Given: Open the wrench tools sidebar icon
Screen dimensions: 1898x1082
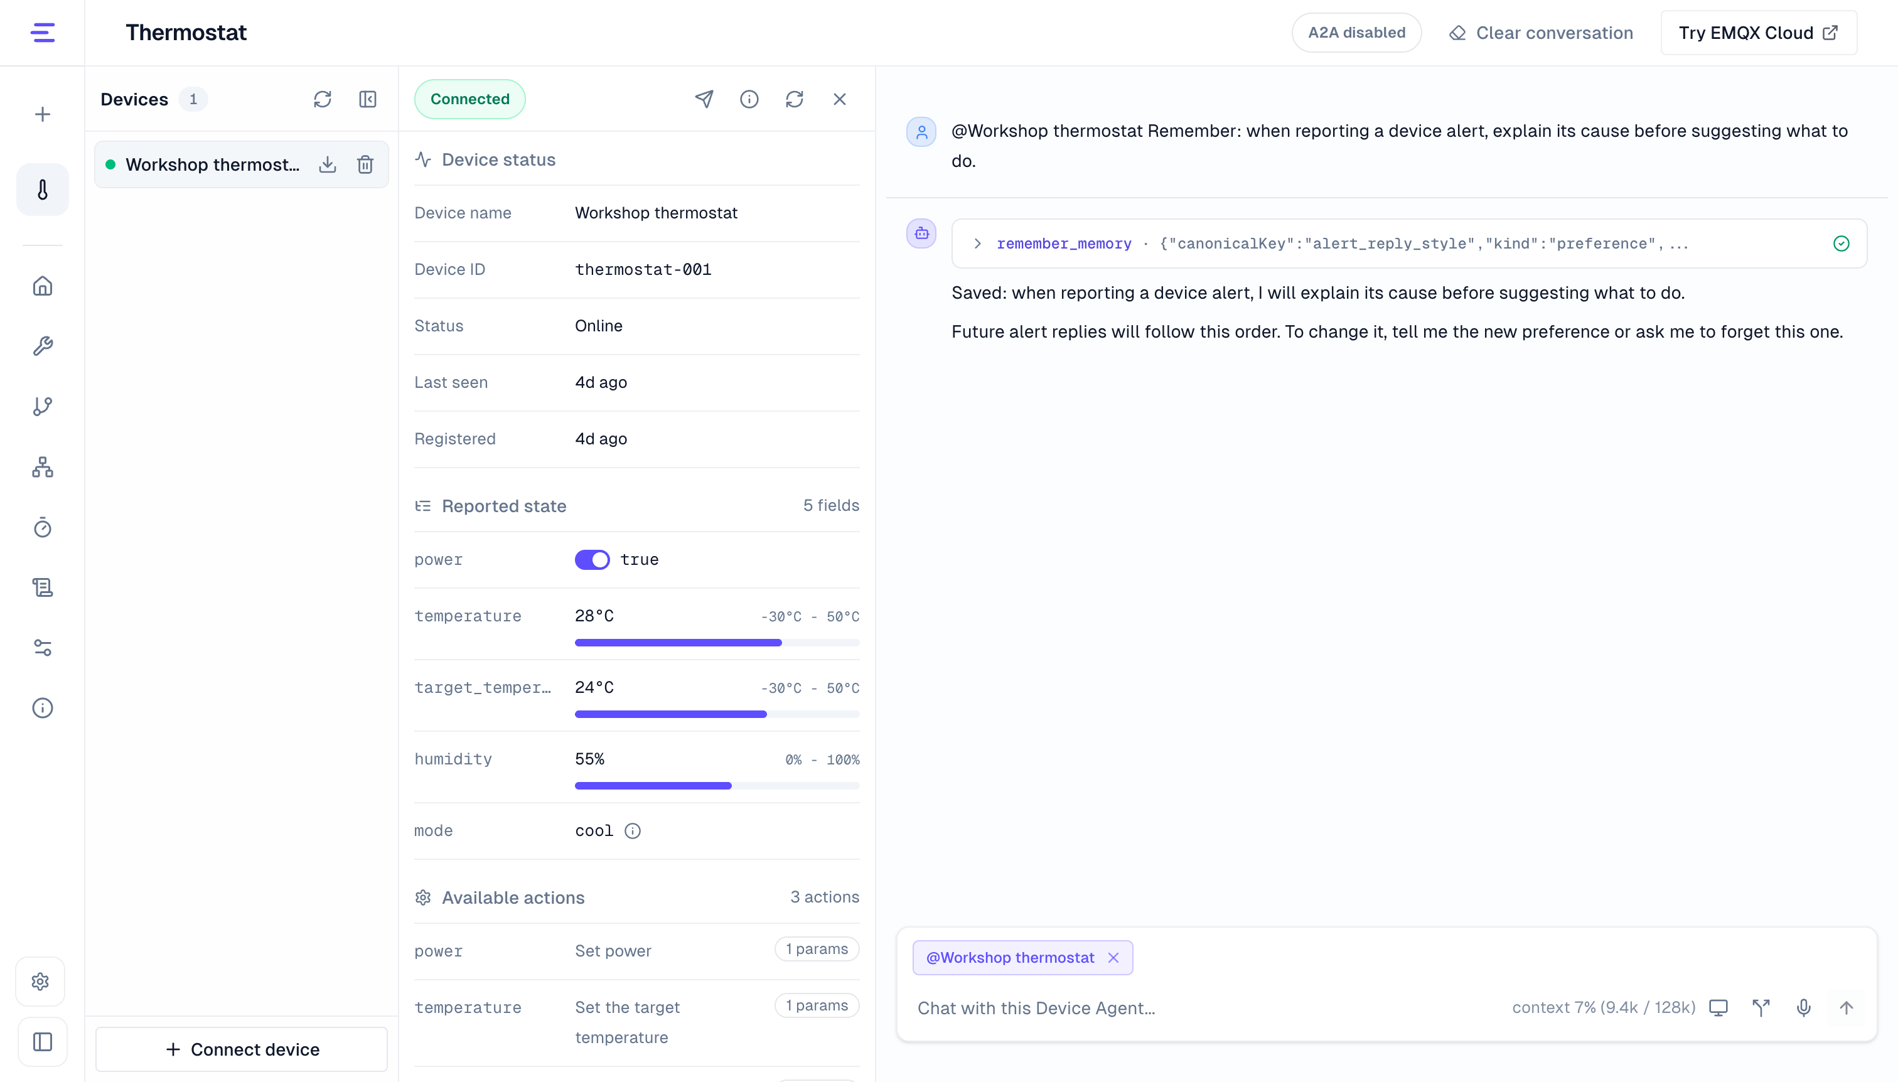Looking at the screenshot, I should 42,346.
